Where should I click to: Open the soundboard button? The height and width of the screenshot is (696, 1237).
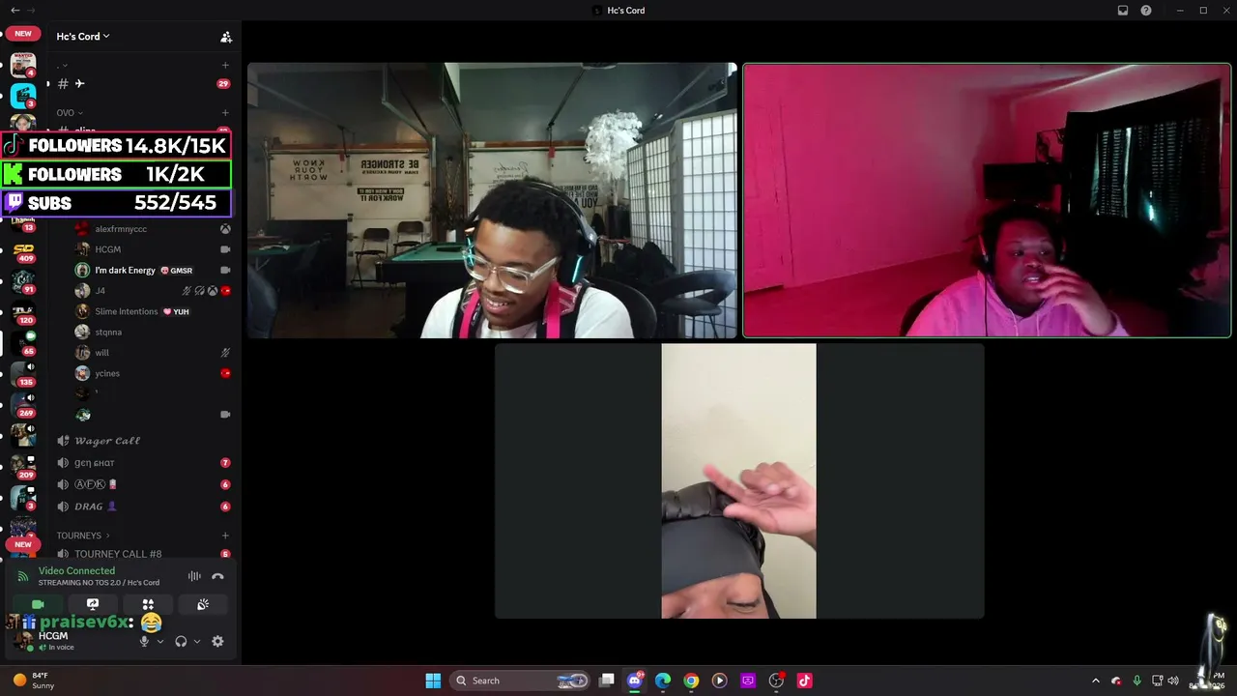tap(203, 604)
